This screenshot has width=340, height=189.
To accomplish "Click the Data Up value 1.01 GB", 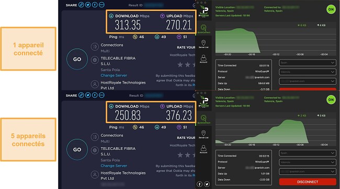I will click(265, 174).
